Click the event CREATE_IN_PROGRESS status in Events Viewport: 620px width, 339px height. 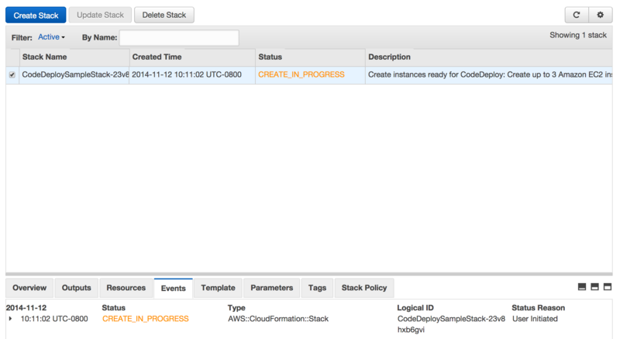[146, 319]
